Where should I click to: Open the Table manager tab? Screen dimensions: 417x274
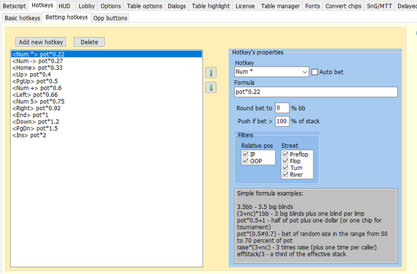[x=280, y=6]
